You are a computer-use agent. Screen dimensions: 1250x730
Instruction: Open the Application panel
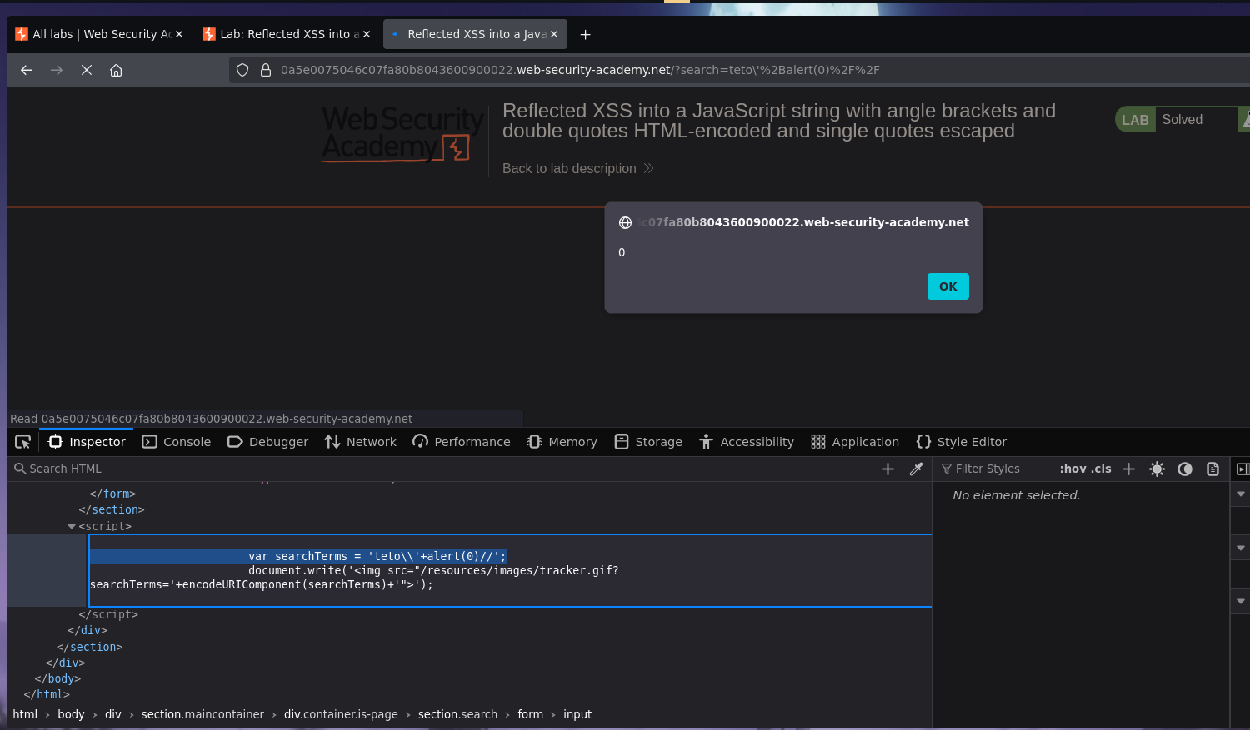click(x=854, y=442)
